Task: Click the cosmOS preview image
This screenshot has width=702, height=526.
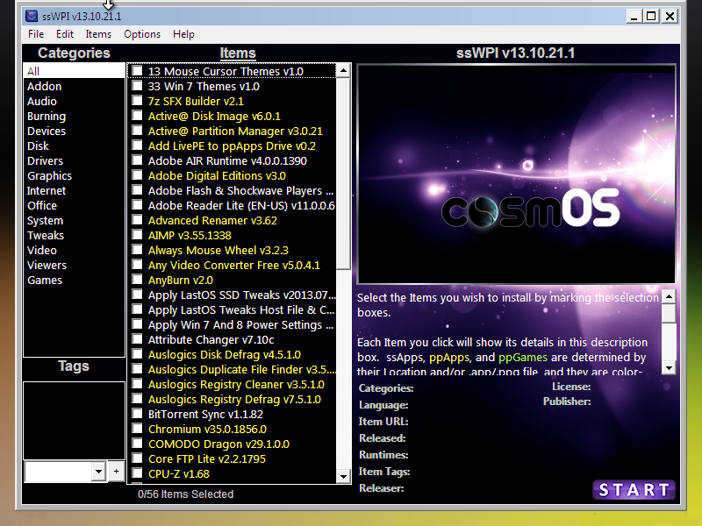Action: (516, 174)
